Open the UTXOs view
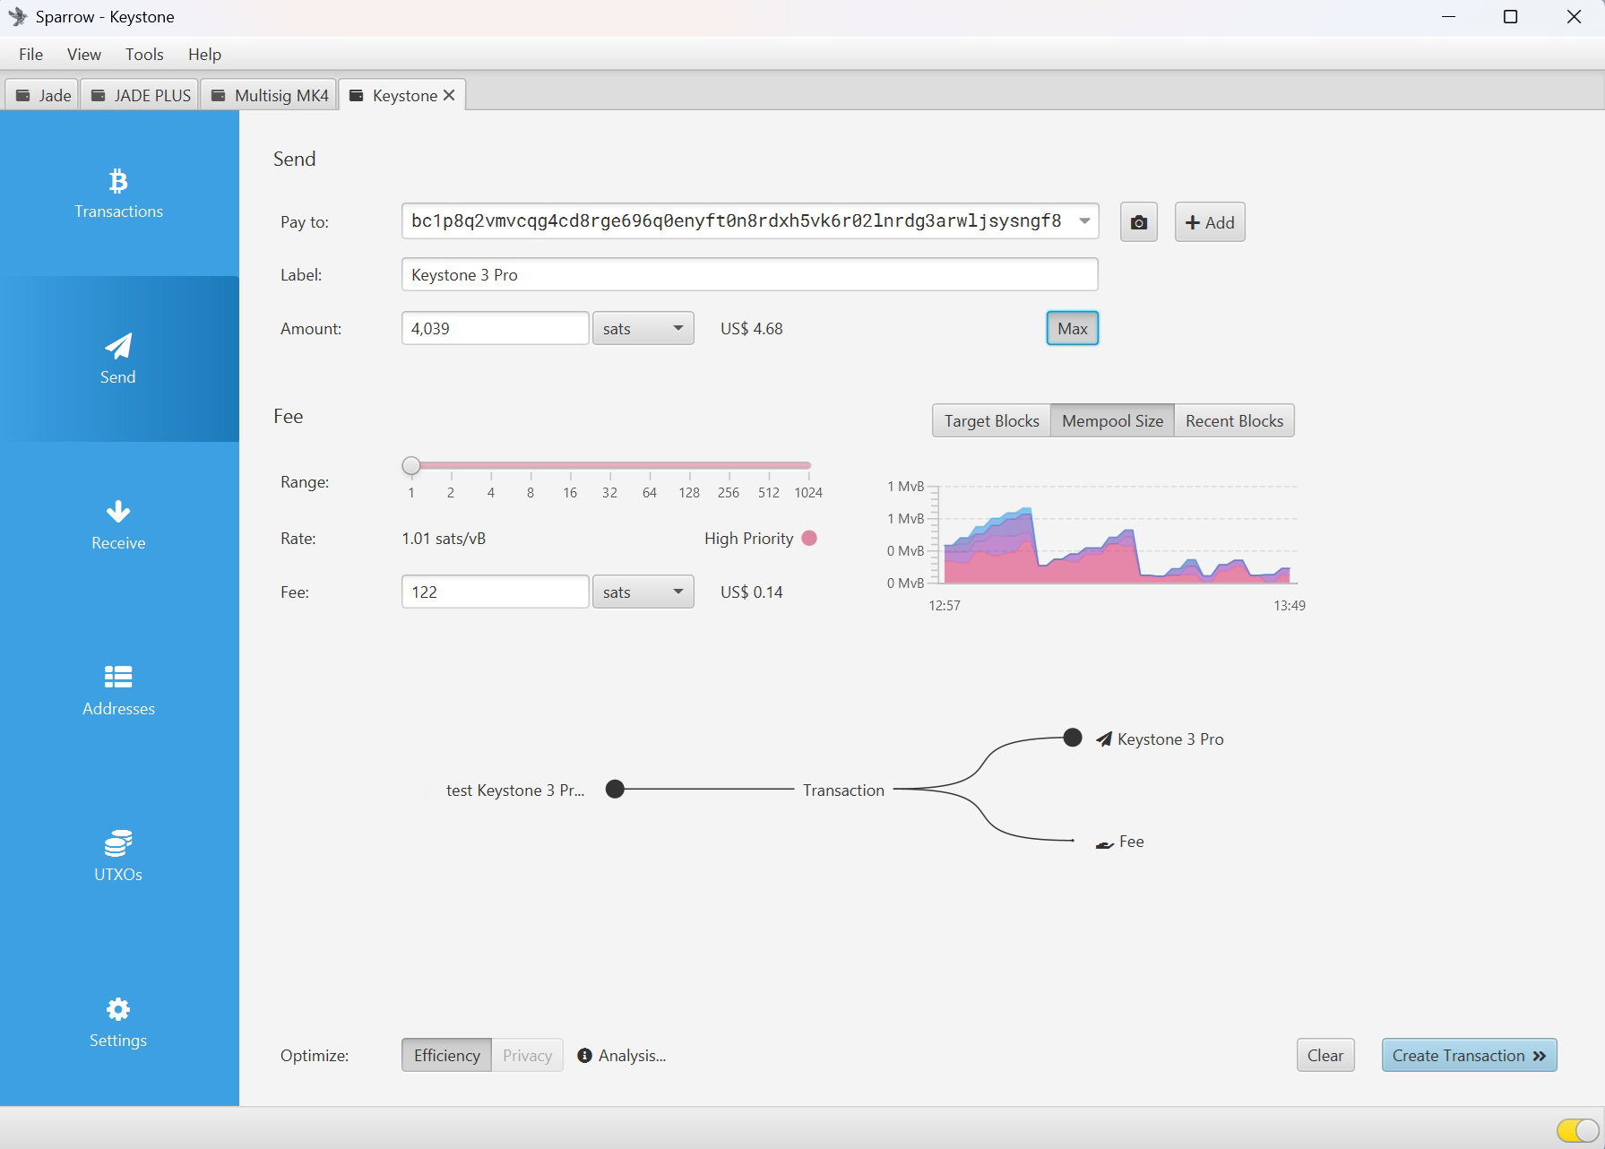The width and height of the screenshot is (1605, 1149). [118, 857]
